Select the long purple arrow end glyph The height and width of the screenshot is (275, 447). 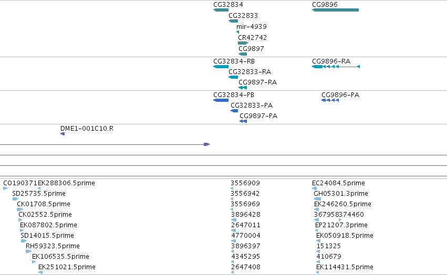pos(206,144)
